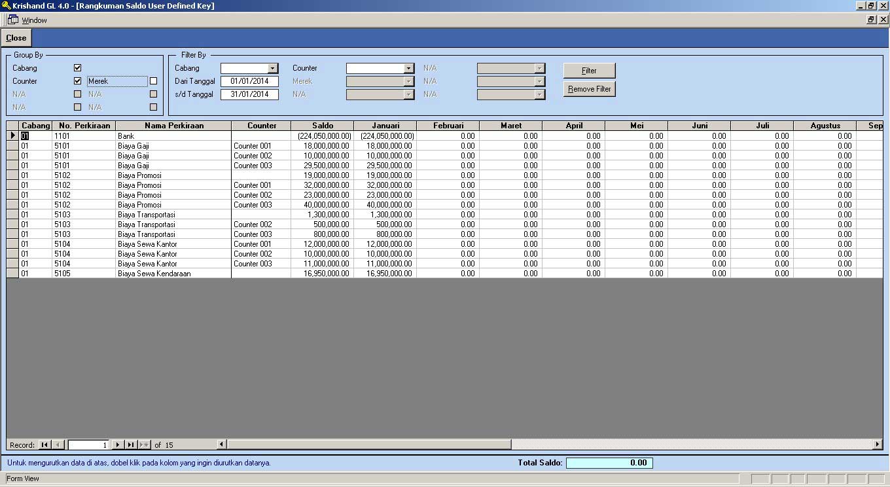Click Saldo value 800,000.00
Screen dimensions: 890x487
click(x=323, y=234)
